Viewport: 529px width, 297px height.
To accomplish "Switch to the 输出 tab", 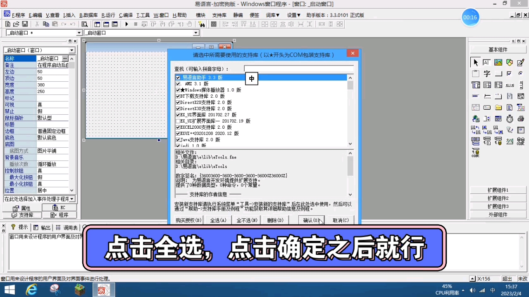I will pos(42,227).
